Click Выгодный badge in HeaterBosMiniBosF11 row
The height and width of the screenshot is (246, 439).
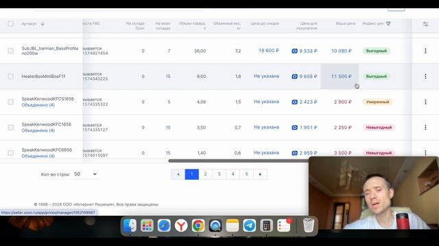click(377, 77)
